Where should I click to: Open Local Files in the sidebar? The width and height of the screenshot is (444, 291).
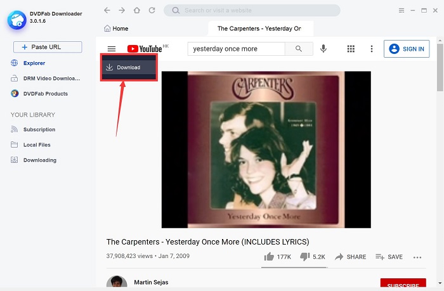(30, 145)
